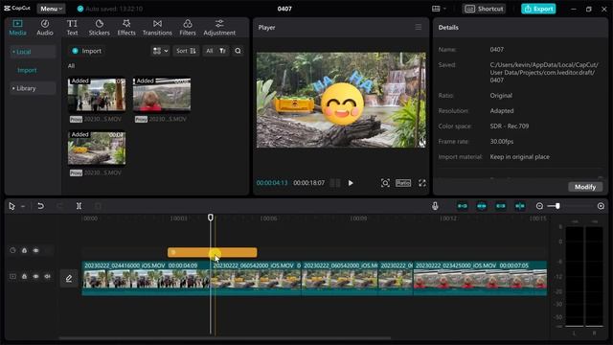The height and width of the screenshot is (345, 613).
Task: Click the timeline playhead marker
Action: [211, 218]
